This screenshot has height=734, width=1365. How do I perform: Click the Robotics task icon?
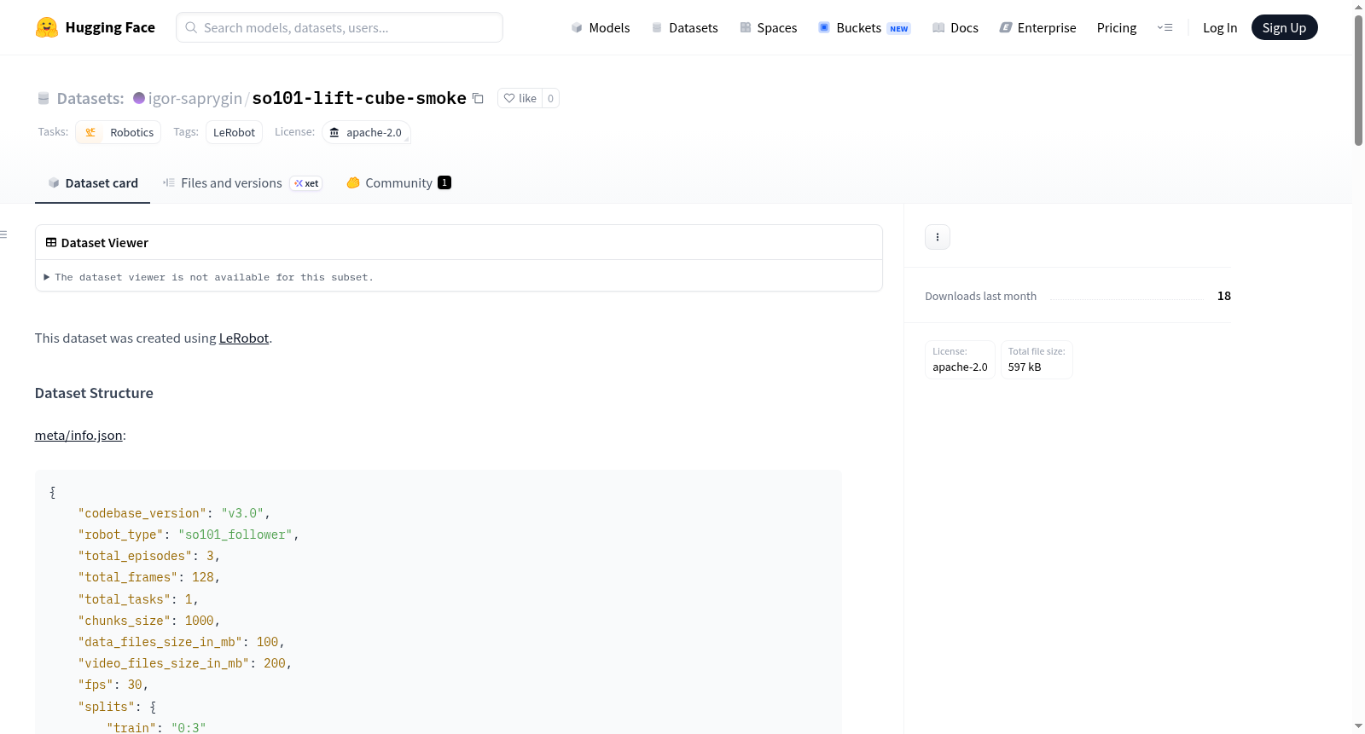coord(90,132)
